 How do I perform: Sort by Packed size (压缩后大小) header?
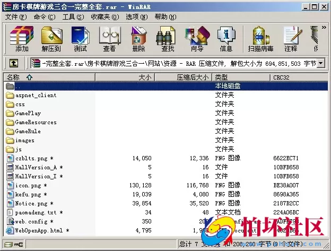coord(183,77)
